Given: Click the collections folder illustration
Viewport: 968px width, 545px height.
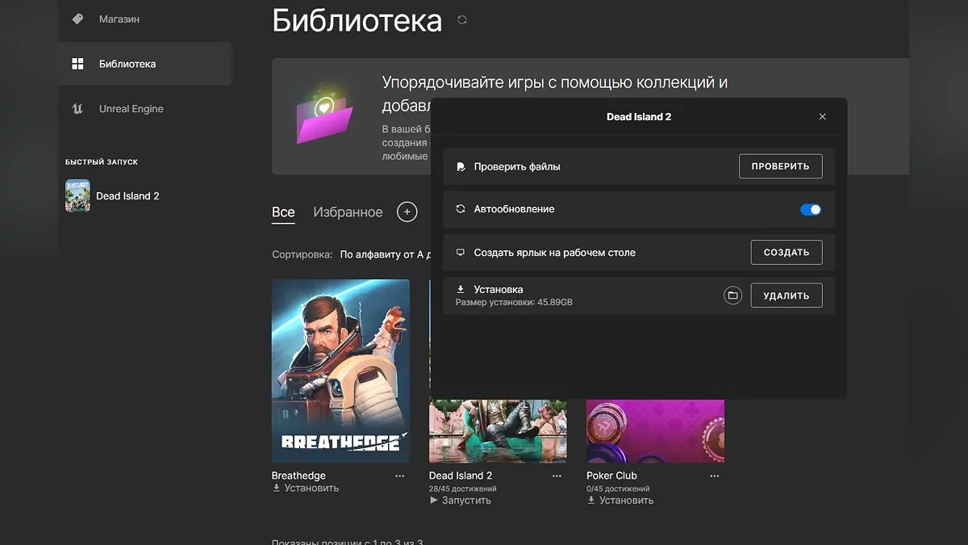Looking at the screenshot, I should click(325, 117).
